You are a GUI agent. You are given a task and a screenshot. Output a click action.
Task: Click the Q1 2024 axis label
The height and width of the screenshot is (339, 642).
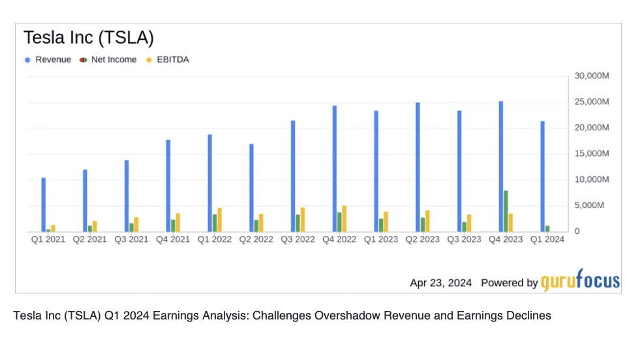pos(547,239)
